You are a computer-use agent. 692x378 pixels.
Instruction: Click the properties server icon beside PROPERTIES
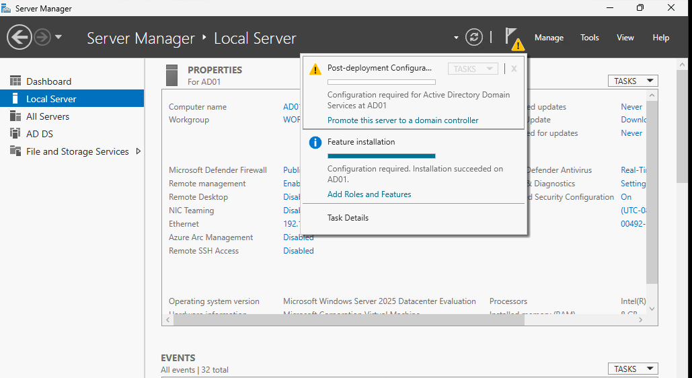(x=171, y=75)
